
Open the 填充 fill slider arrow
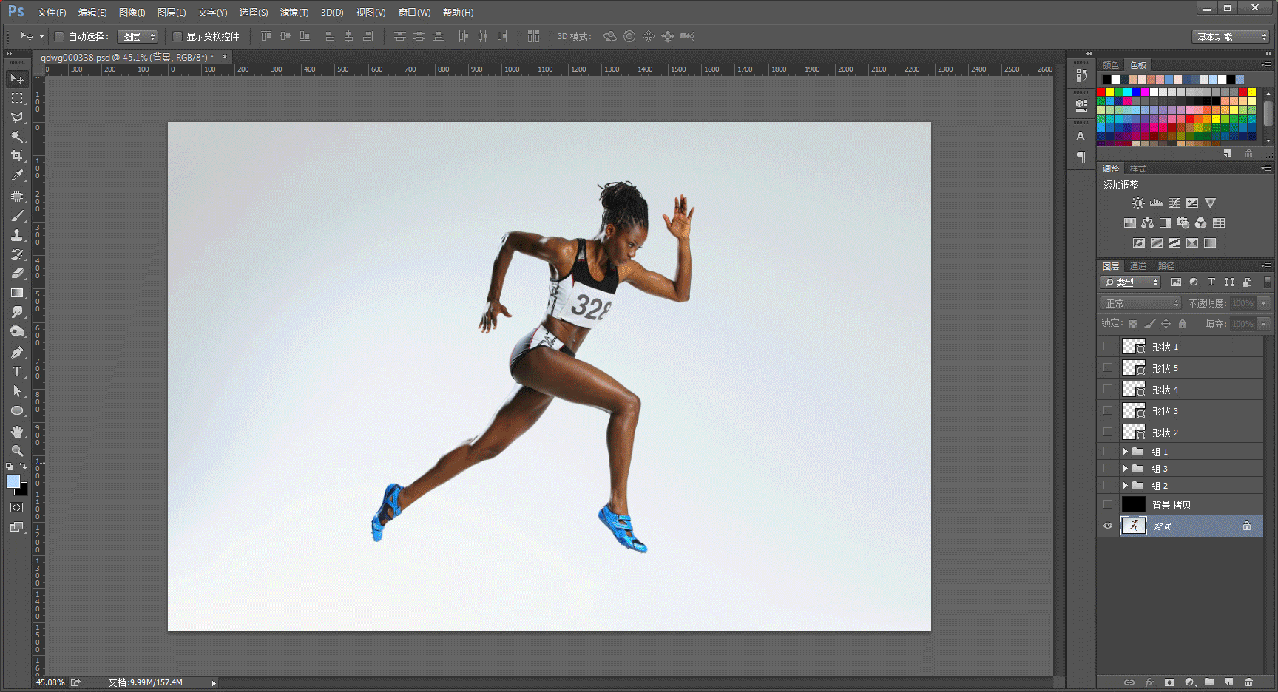tap(1264, 324)
